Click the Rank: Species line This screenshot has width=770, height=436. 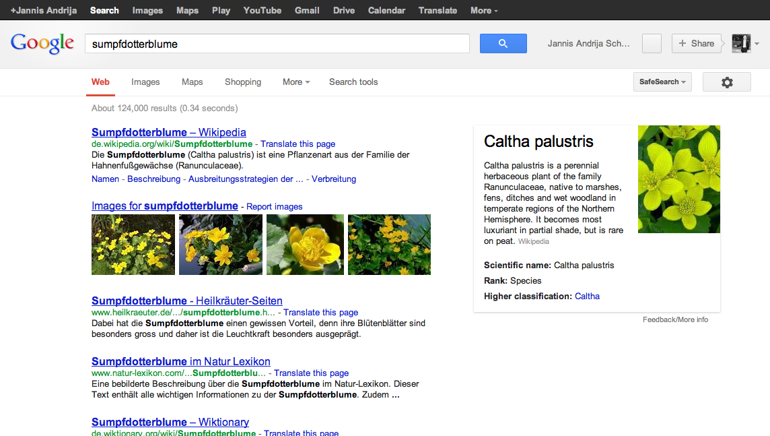click(512, 281)
